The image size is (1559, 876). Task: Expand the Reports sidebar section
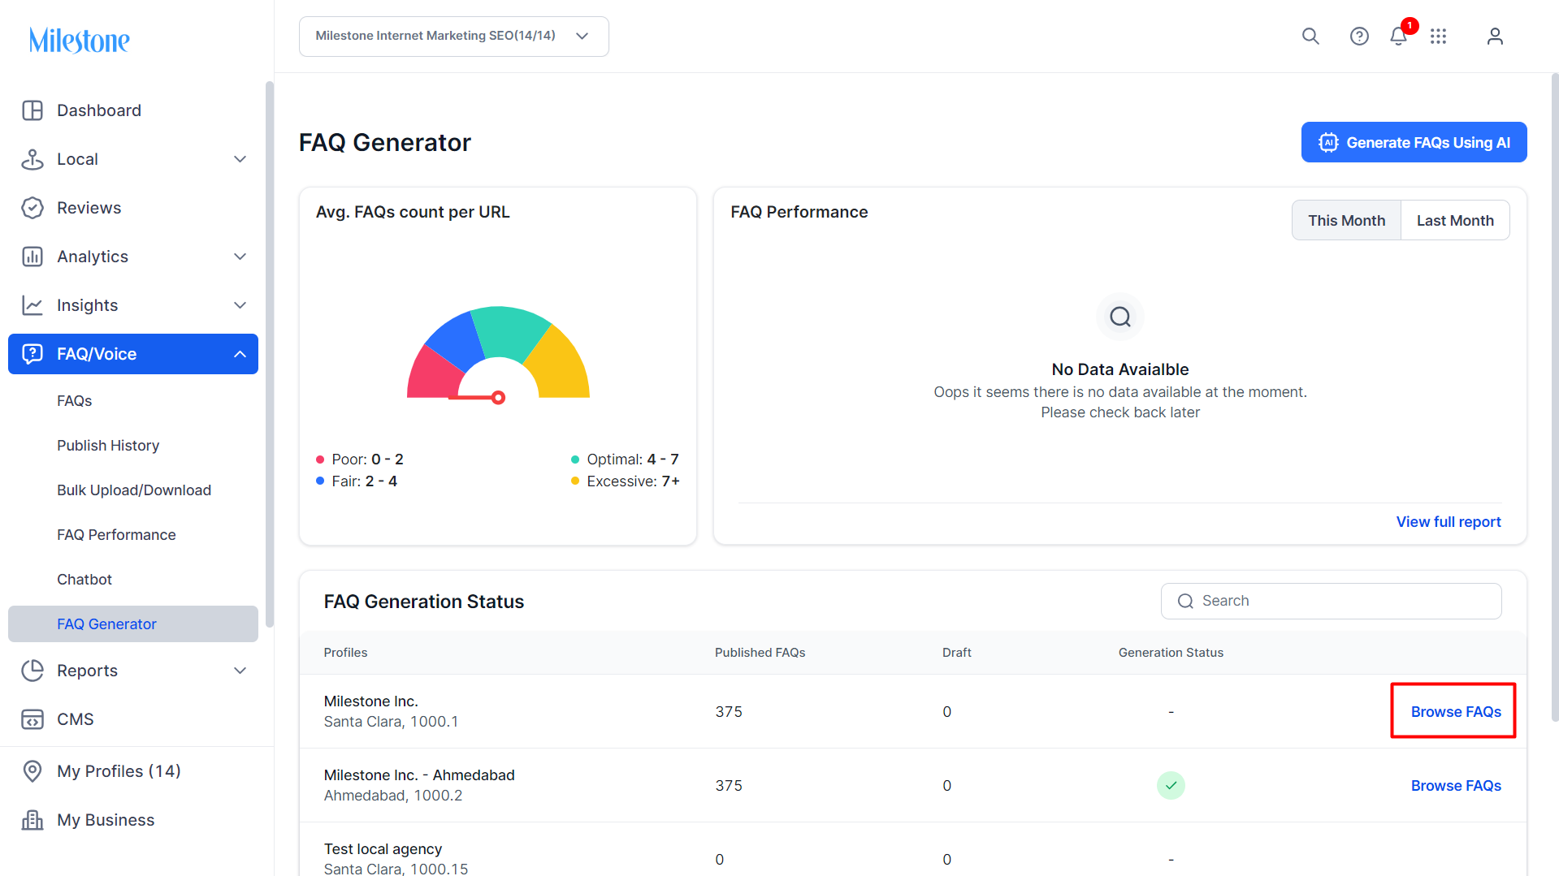133,671
